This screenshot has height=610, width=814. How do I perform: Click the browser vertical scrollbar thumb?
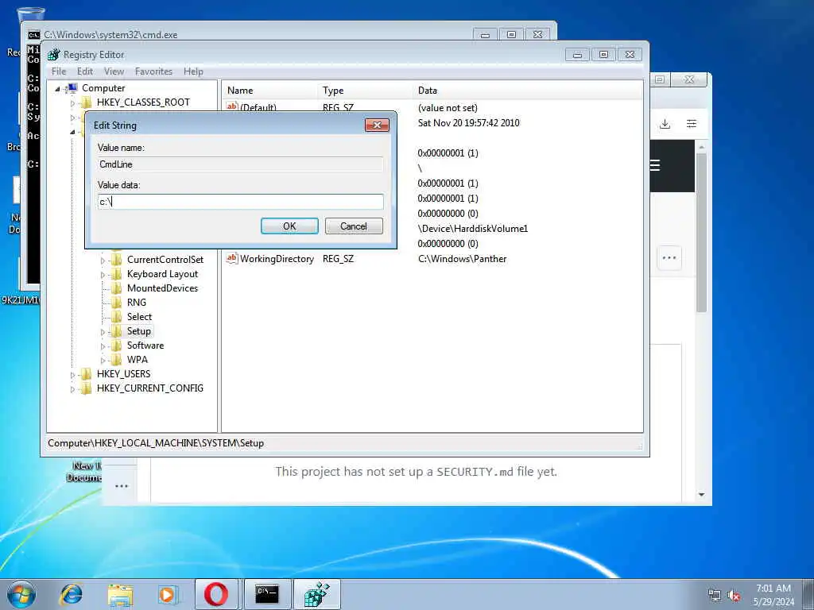pos(701,233)
